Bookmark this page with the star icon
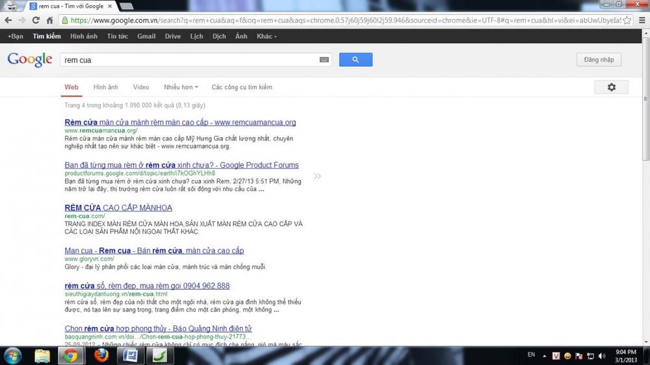Screen dimensions: 650x365 point(627,20)
